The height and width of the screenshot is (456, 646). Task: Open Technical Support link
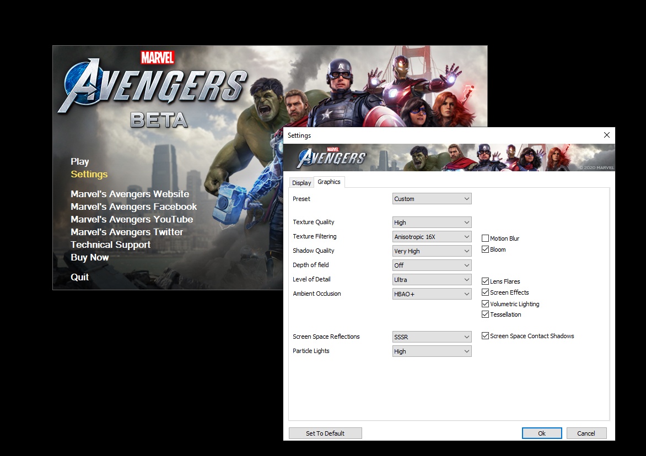click(x=110, y=245)
